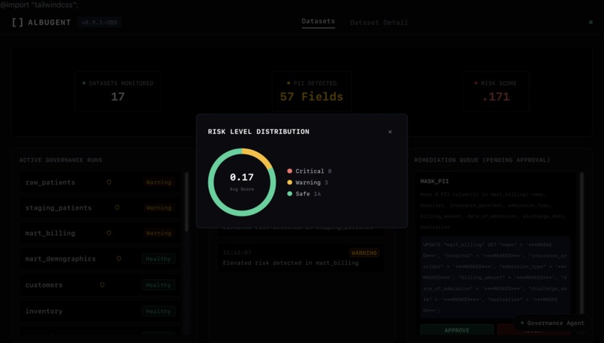604x343 pixels.
Task: Select the customers run row
Action: click(100, 285)
